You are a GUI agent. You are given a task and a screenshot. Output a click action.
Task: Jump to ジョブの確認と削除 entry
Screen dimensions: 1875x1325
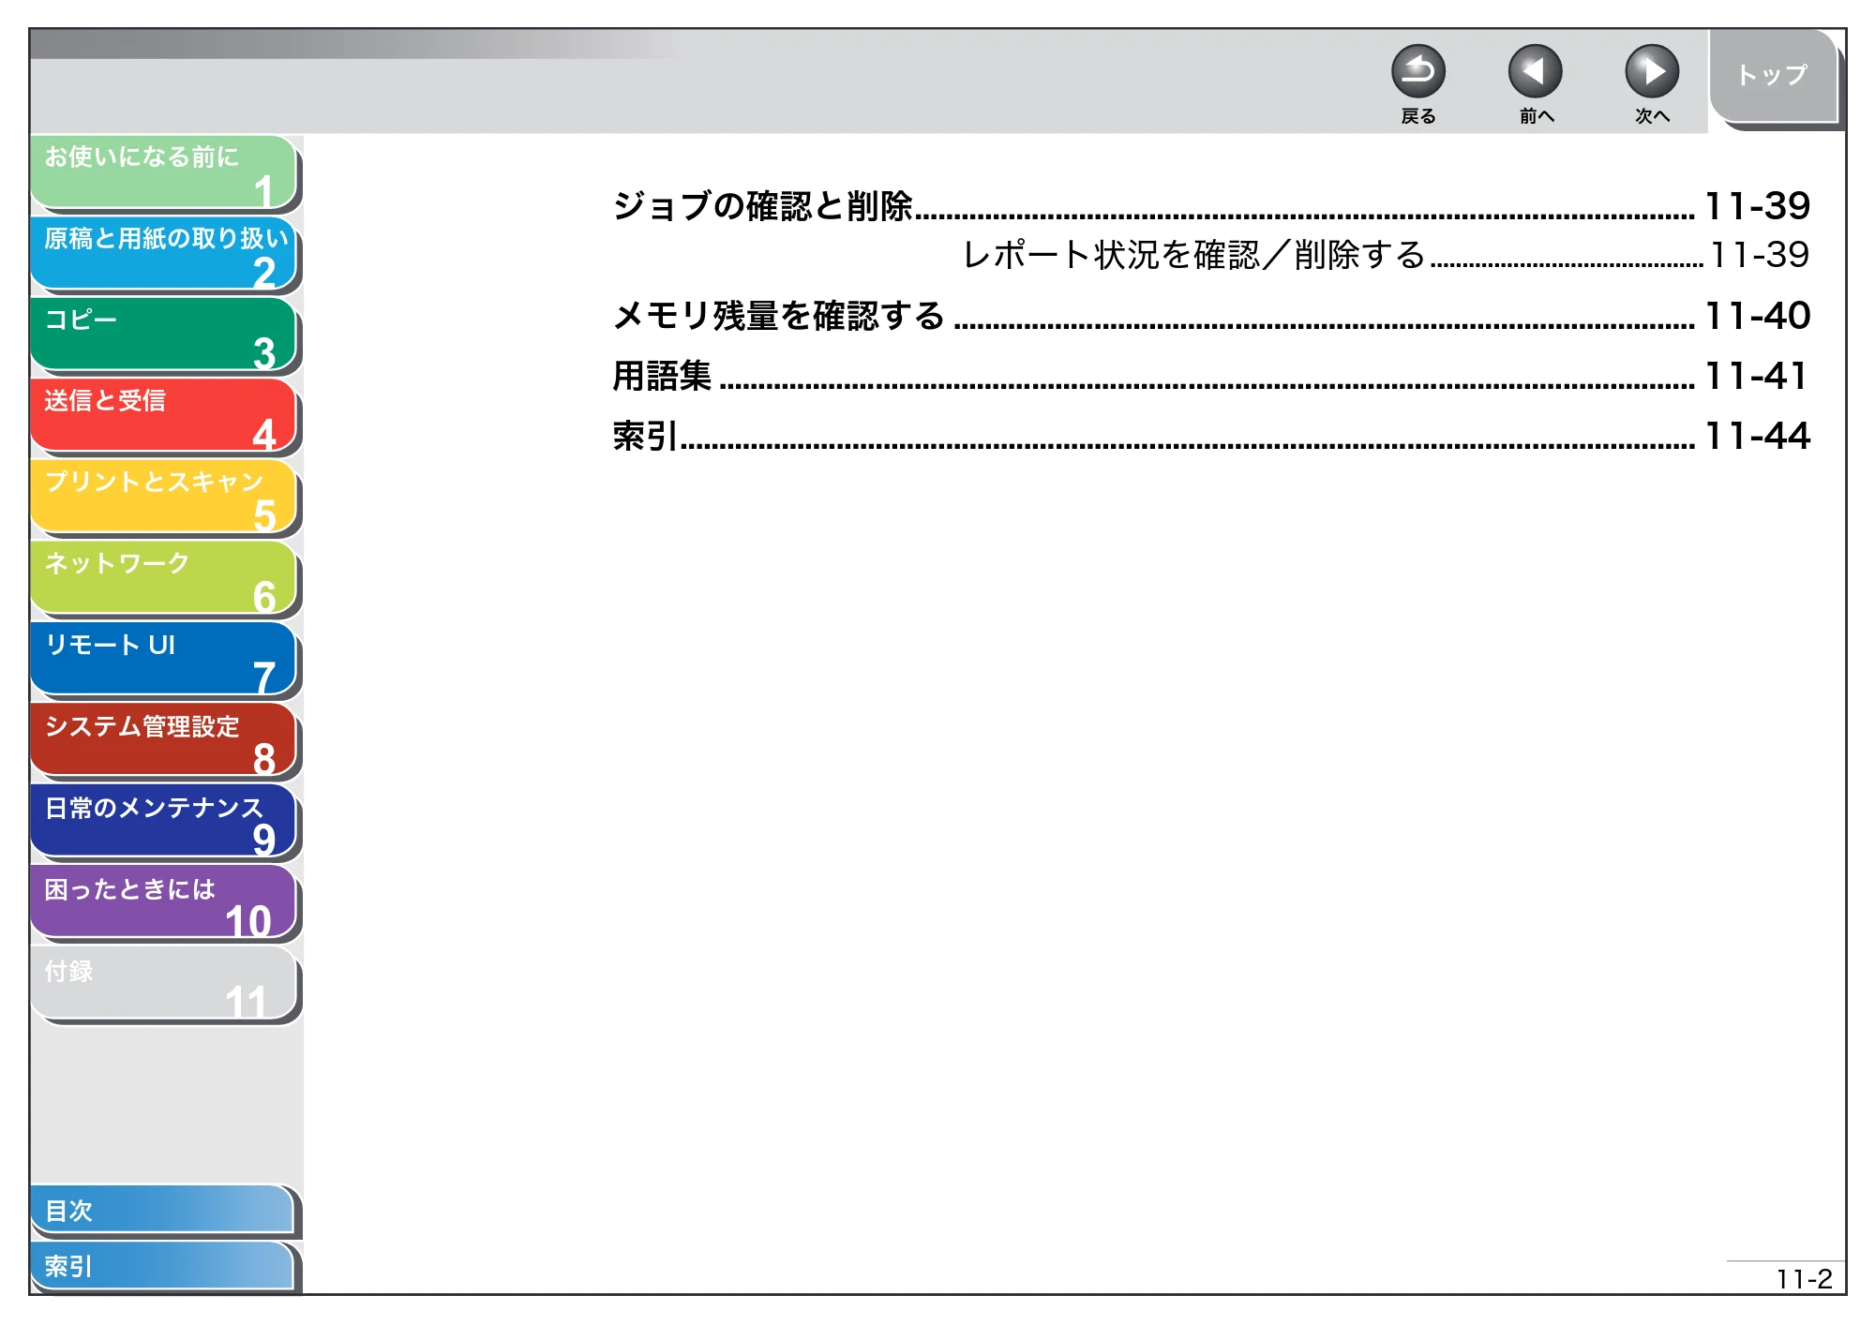click(1210, 206)
